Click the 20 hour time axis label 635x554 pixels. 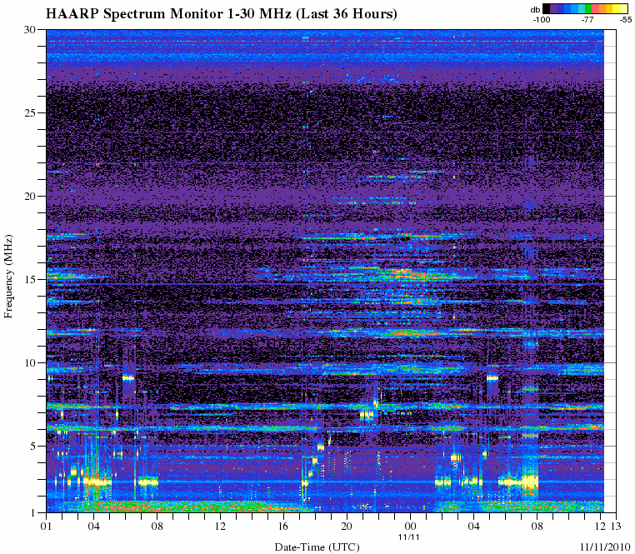pos(347,526)
